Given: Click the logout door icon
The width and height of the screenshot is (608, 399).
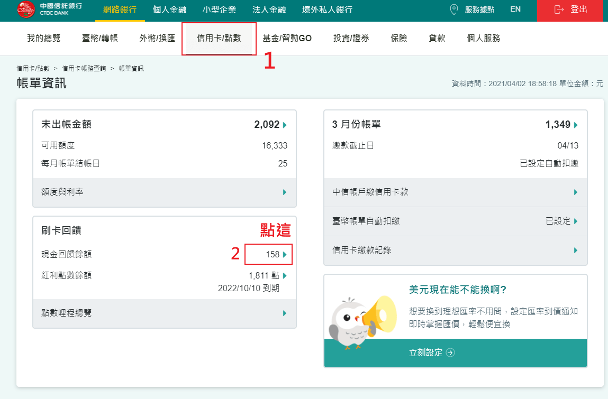Looking at the screenshot, I should pos(559,10).
